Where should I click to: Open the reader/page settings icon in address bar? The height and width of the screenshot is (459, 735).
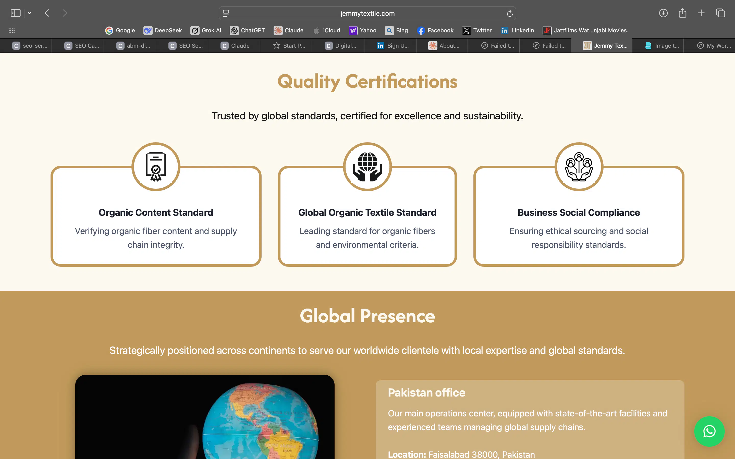click(x=226, y=13)
